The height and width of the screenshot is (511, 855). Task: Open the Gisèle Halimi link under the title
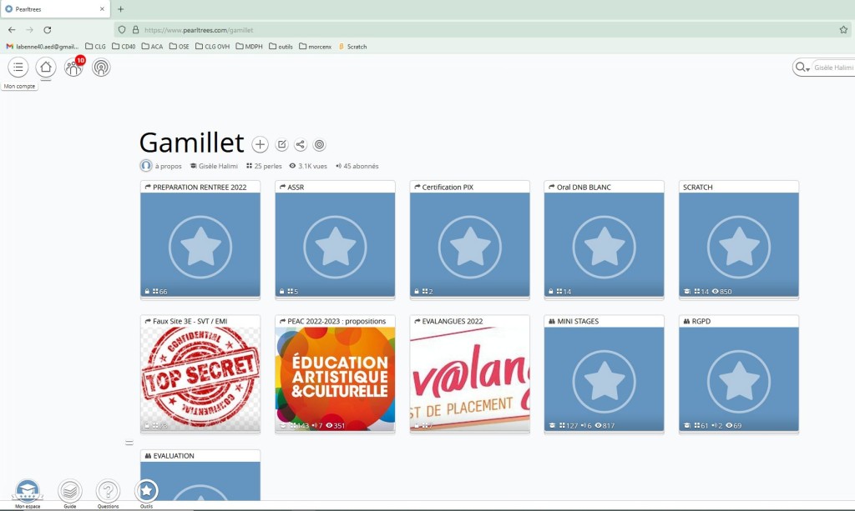(x=214, y=166)
